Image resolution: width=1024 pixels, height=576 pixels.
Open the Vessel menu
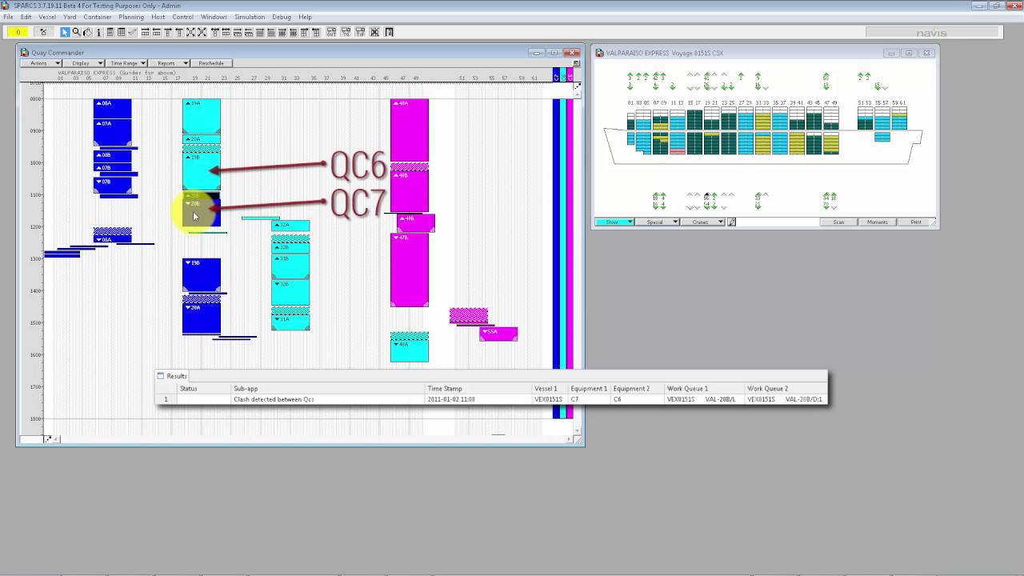47,17
